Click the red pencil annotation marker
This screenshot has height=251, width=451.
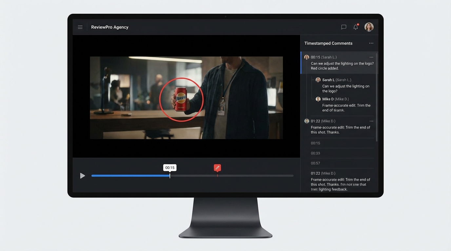[x=217, y=168]
